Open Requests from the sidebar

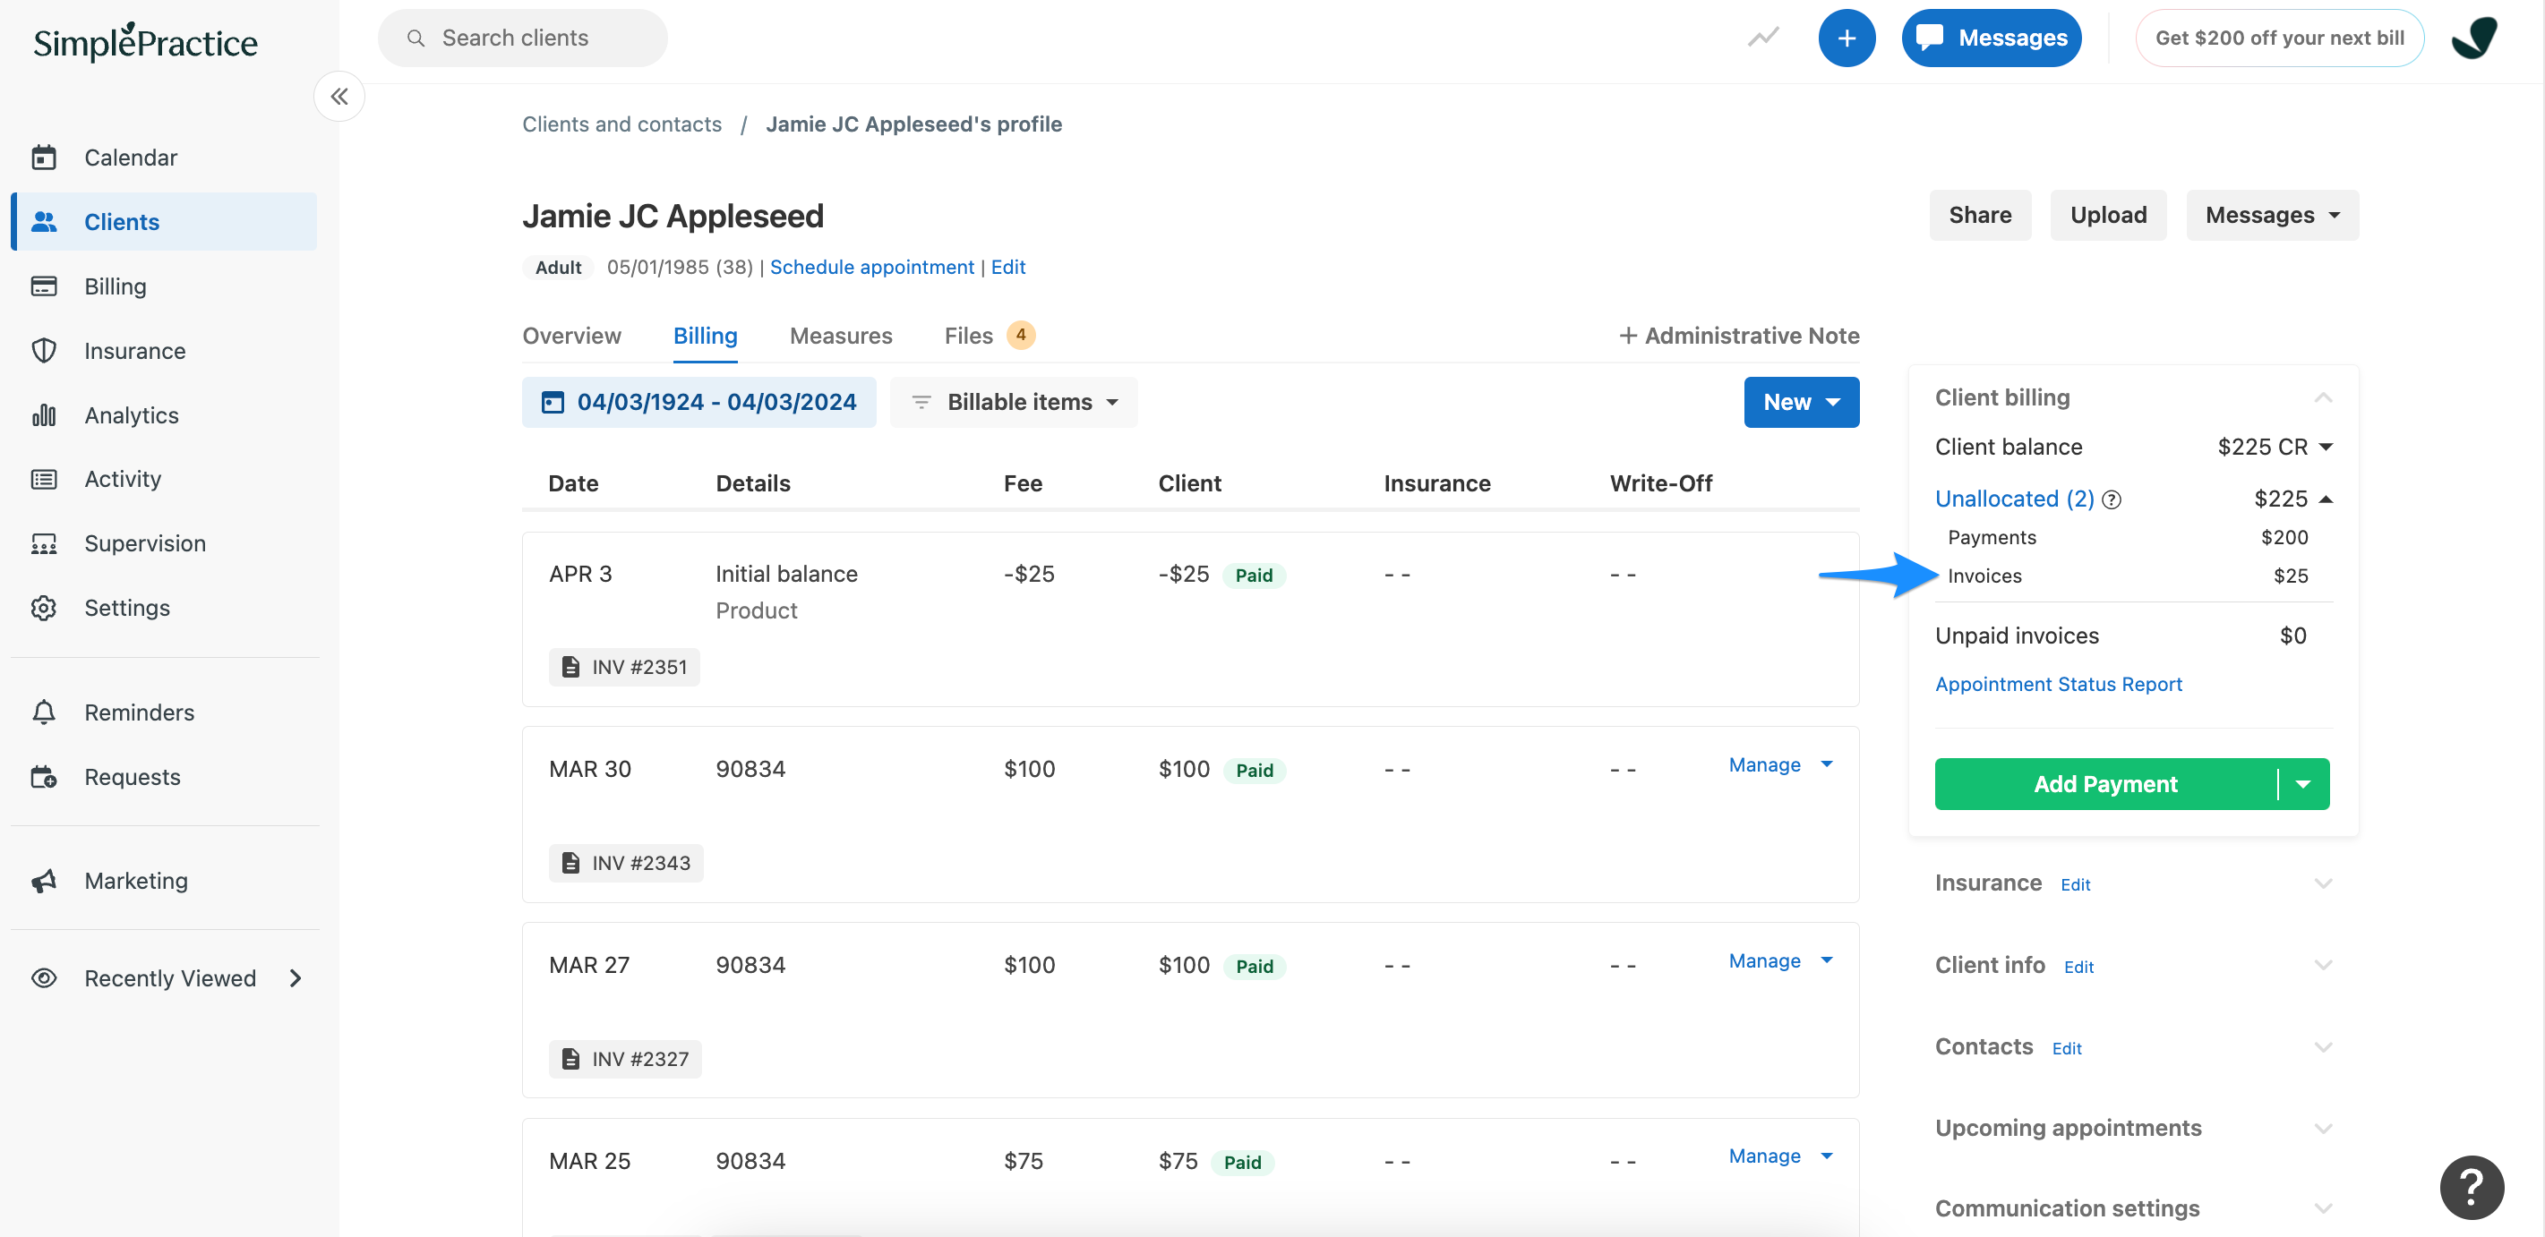(132, 777)
